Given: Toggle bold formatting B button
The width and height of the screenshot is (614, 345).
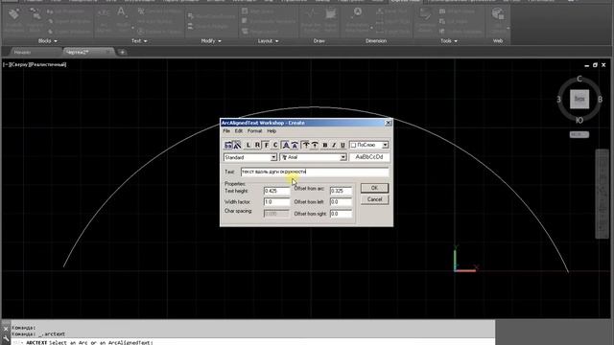Looking at the screenshot, I should (x=325, y=145).
